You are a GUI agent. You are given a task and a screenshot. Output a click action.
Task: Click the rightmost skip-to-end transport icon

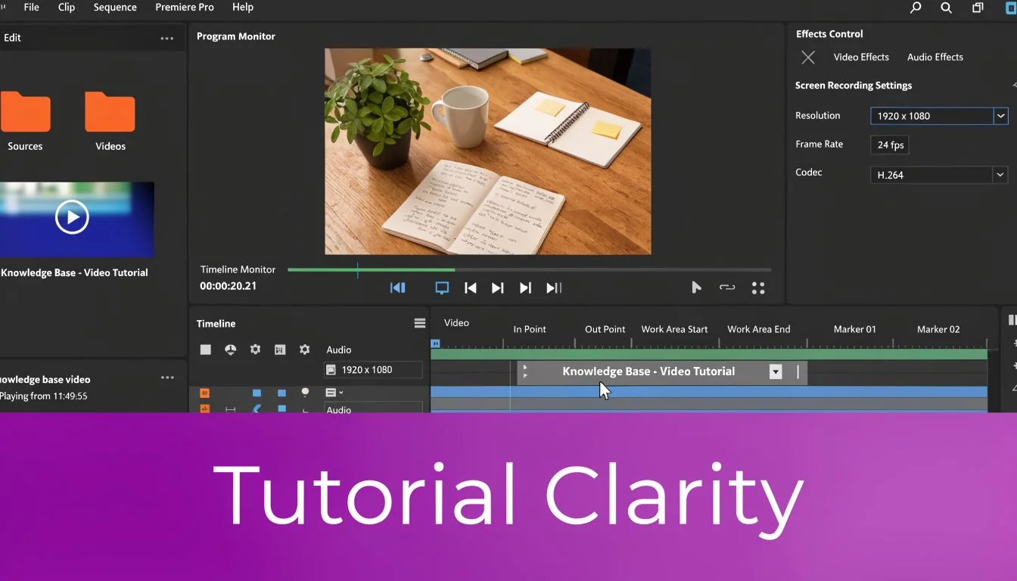(554, 287)
